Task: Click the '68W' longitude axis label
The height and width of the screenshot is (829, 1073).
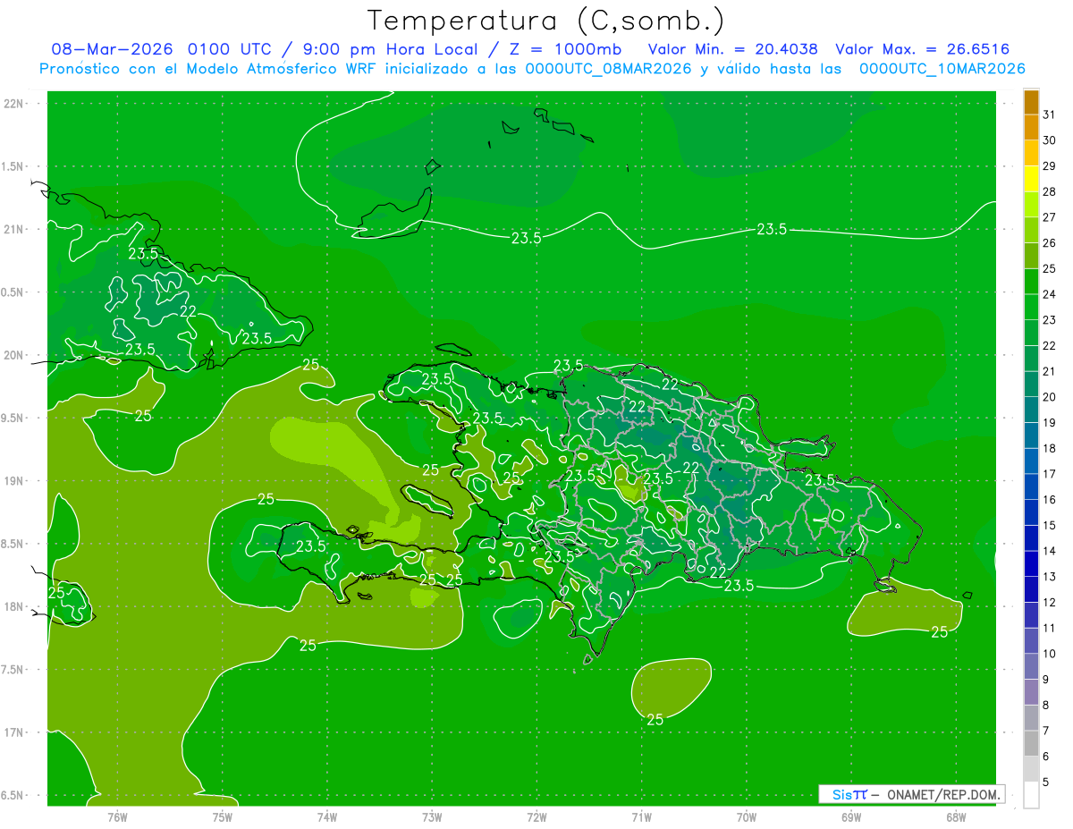Action: point(956,817)
